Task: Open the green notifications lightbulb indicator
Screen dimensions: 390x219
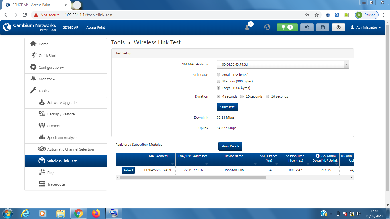Action: coord(287,27)
